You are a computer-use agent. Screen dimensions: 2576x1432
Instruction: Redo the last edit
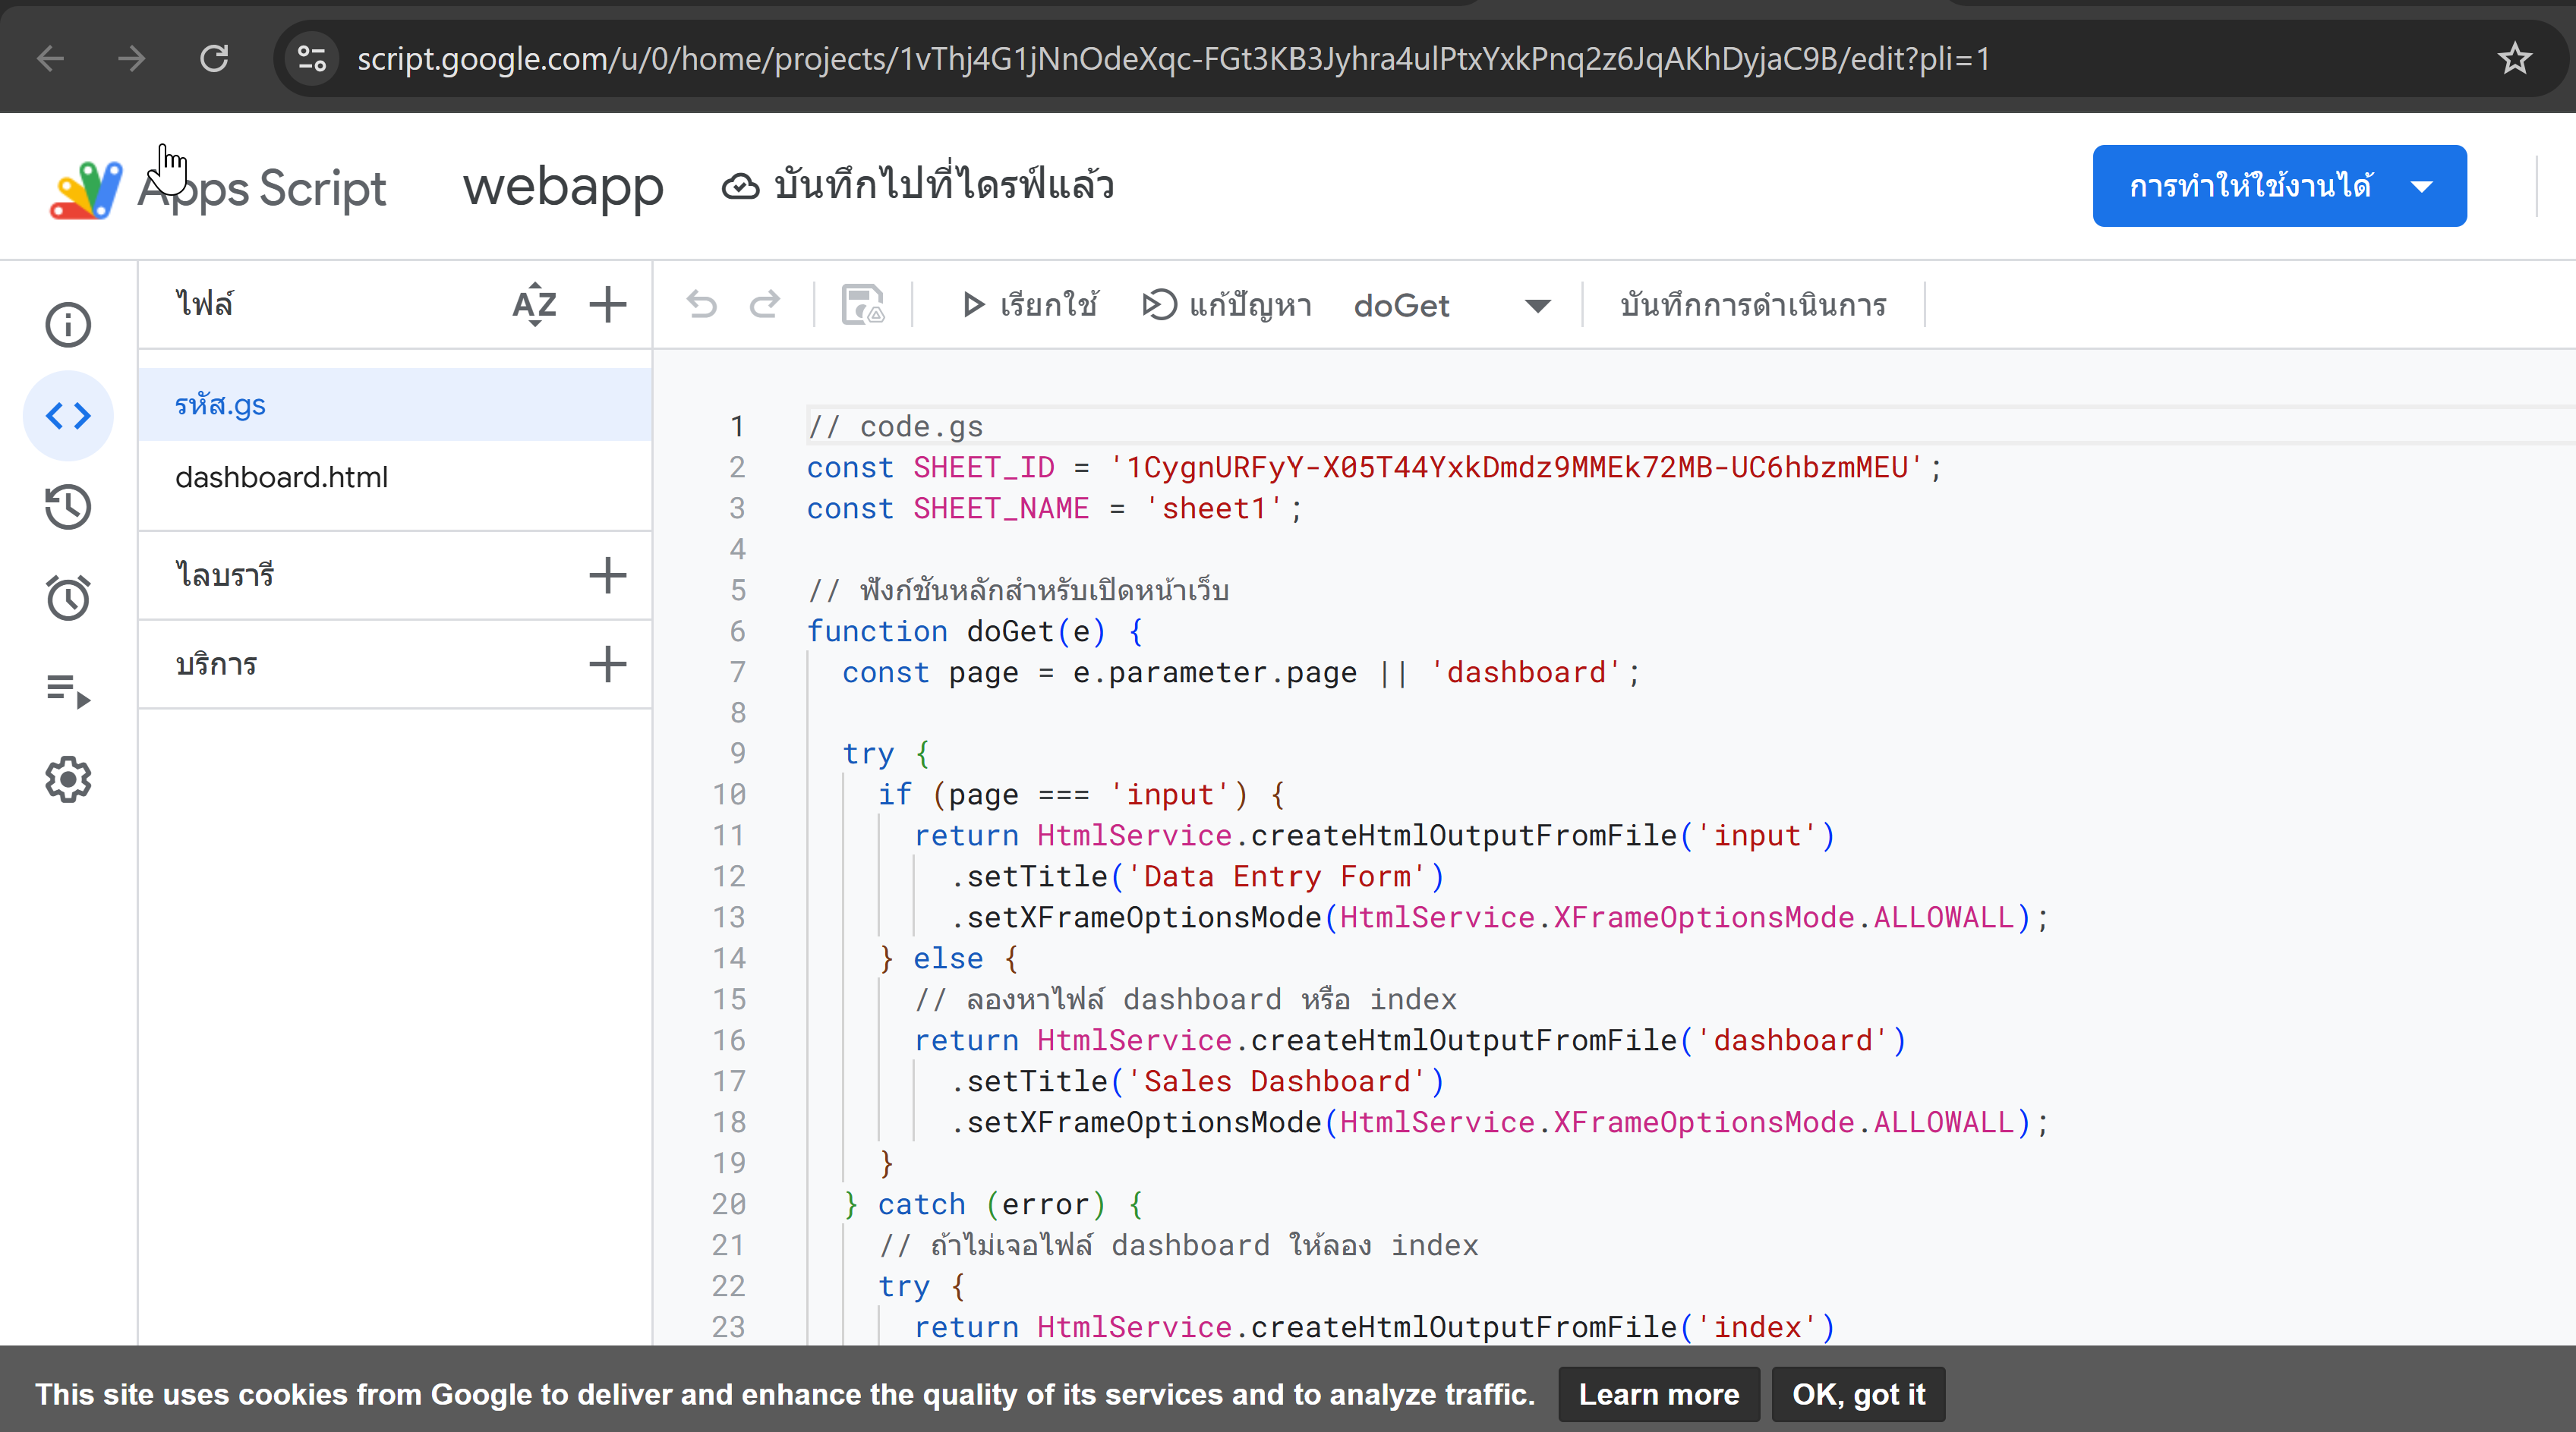tap(765, 305)
